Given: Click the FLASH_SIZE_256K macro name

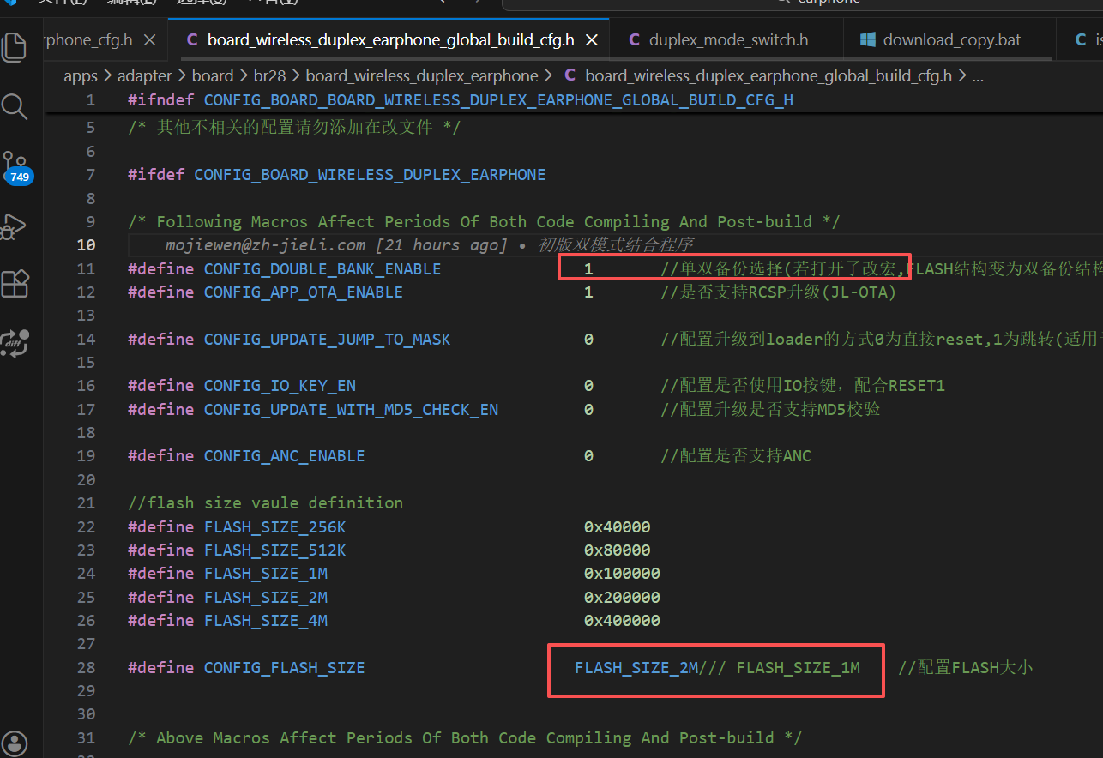Looking at the screenshot, I should coord(275,526).
